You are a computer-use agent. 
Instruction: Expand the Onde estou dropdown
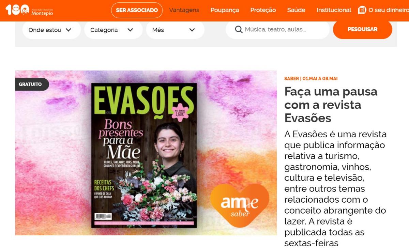[x=51, y=30]
